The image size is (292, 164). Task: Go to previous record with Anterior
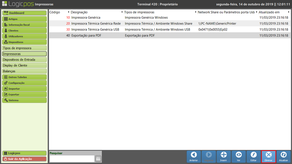pos(194,156)
